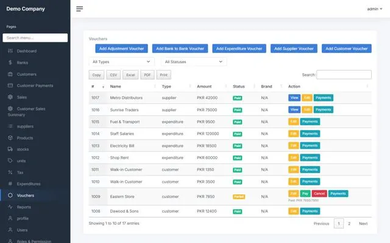
Task: Click the Partial status badge for Eastern Store
Action: point(239,197)
